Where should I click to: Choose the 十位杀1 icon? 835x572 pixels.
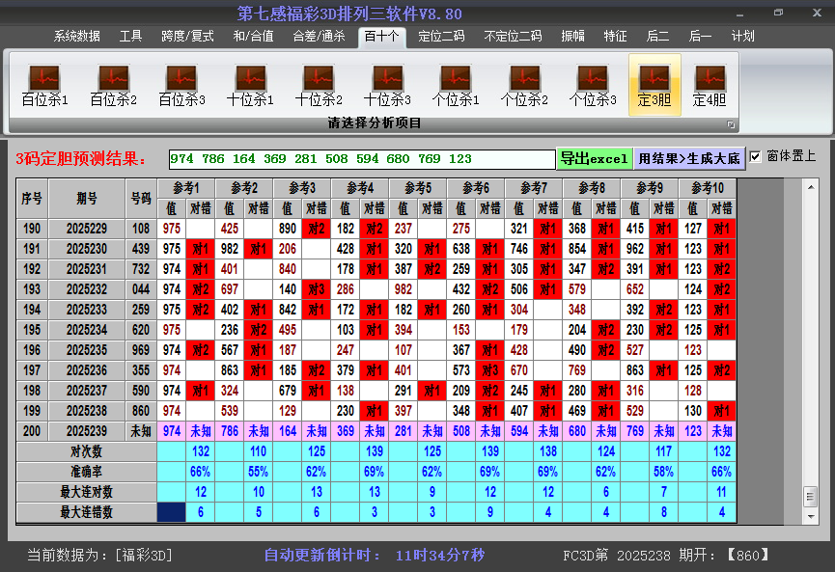pos(250,85)
